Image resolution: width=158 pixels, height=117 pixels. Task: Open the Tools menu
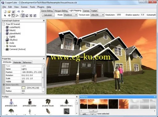coord(32,7)
